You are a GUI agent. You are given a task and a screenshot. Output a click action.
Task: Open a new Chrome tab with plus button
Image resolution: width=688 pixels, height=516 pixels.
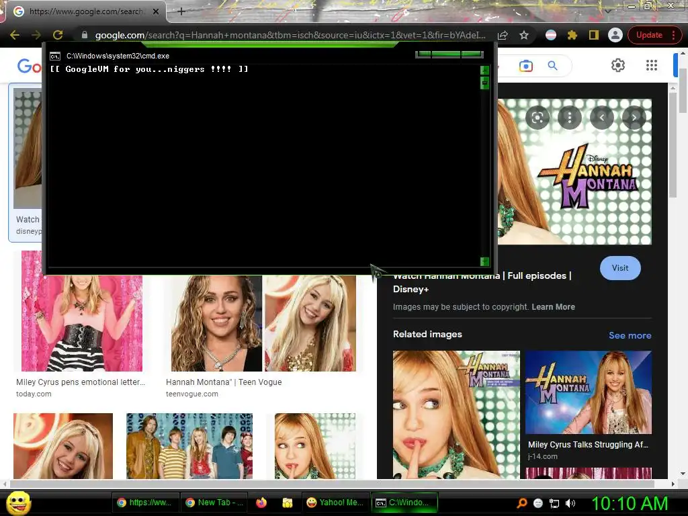181,11
